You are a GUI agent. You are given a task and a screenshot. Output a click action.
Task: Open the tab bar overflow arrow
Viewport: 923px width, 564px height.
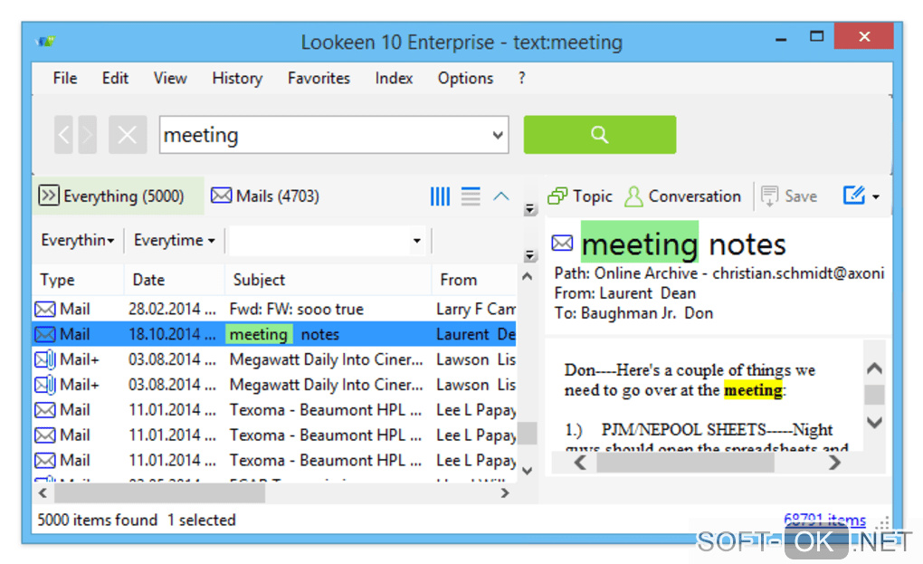pos(529,209)
